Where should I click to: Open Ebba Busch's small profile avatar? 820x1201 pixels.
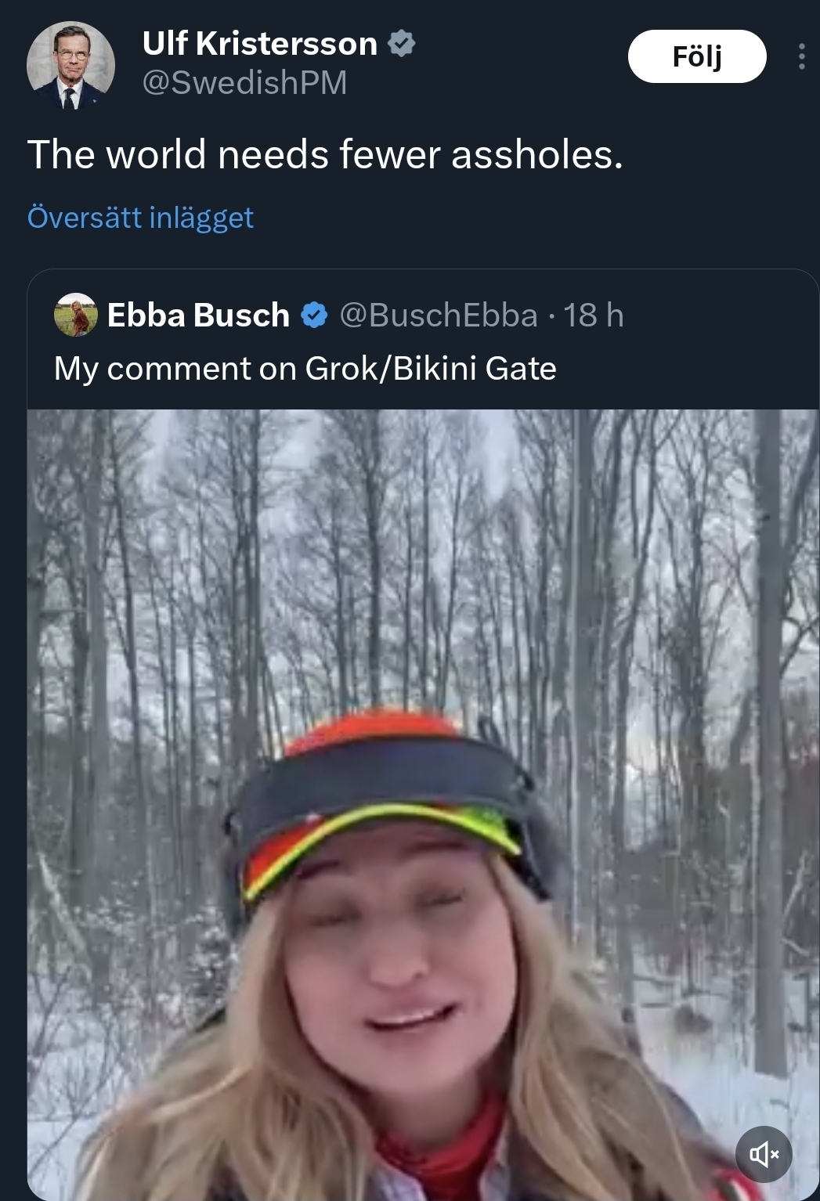75,315
